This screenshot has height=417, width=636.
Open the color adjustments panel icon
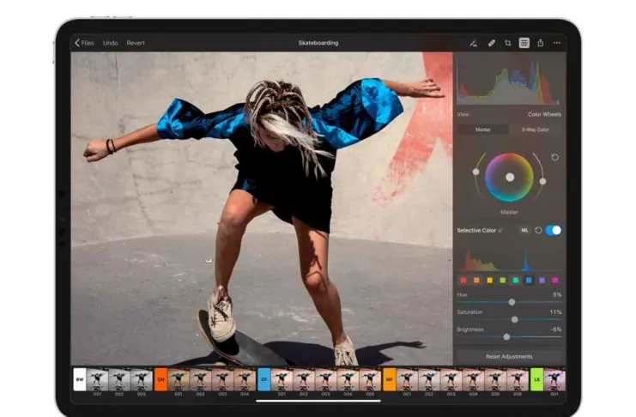pyautogui.click(x=524, y=42)
